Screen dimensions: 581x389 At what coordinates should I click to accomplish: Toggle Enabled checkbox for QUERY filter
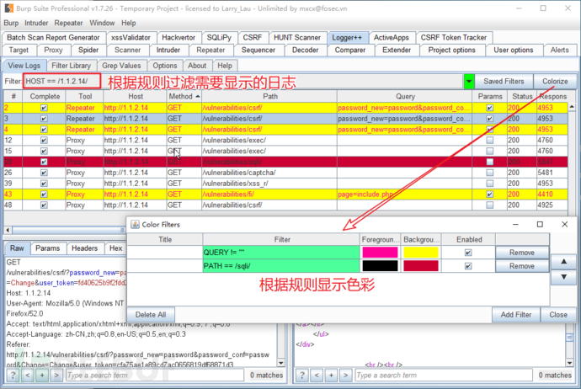pyautogui.click(x=467, y=253)
